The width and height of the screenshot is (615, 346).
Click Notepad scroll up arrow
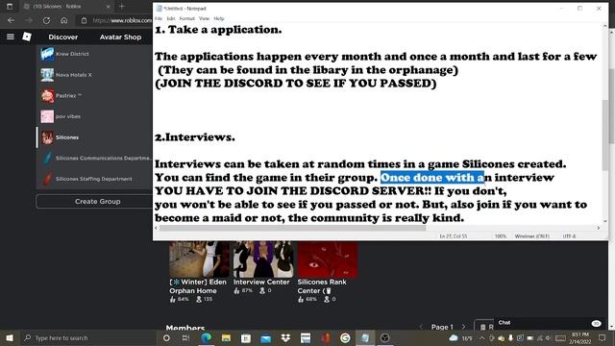(605, 26)
